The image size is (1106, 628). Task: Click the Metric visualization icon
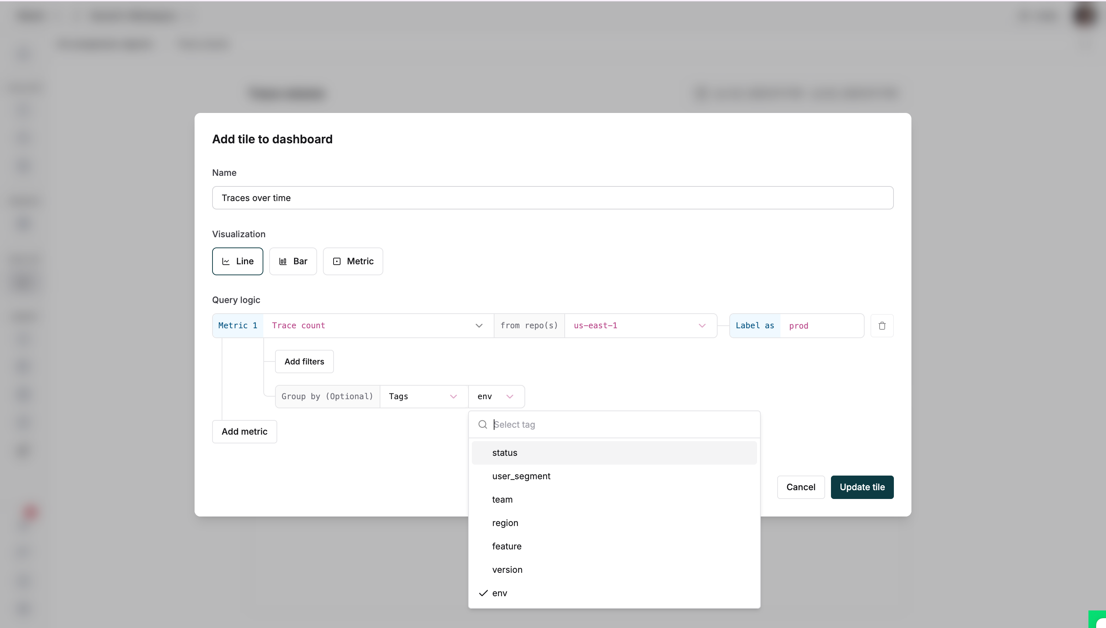338,261
